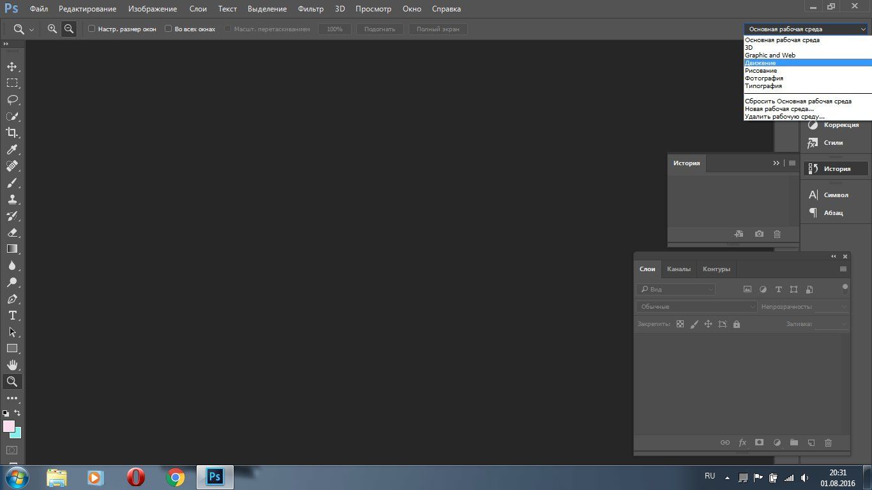Select the Move tool
This screenshot has height=490, width=872.
pos(12,66)
